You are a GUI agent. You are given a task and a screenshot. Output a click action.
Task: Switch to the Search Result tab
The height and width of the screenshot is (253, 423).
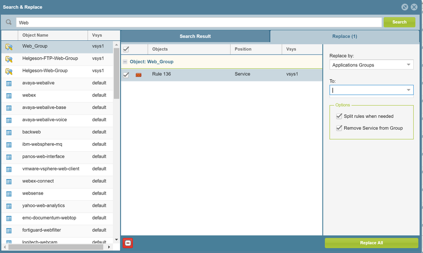(195, 36)
